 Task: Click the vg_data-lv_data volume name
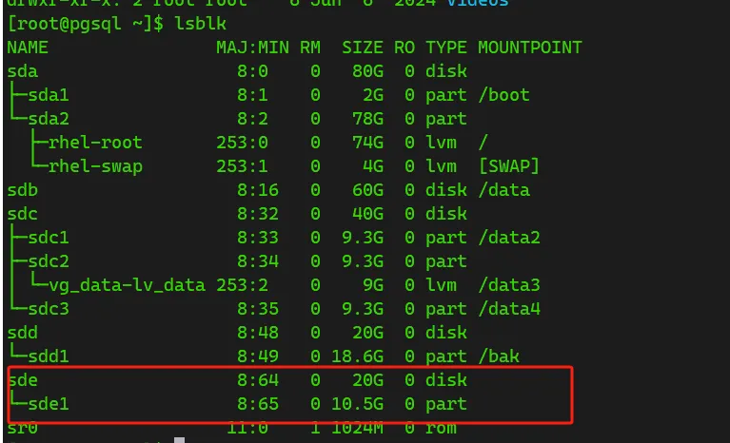[128, 285]
